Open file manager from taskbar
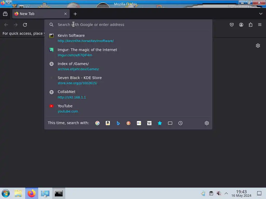266x199 pixels. [x=18, y=193]
